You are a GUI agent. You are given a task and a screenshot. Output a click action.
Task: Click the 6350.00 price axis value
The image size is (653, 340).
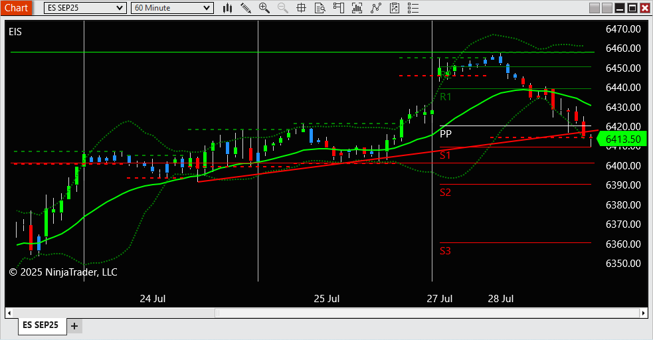623,263
